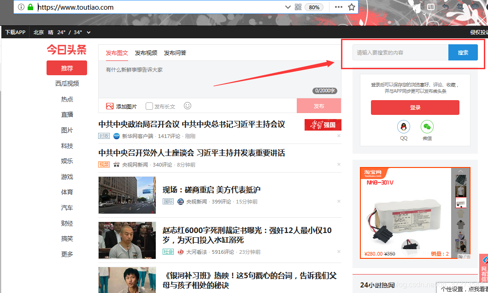Focus the 有什么新鲜事想告诉大家 text area
This screenshot has width=488, height=293.
220,79
